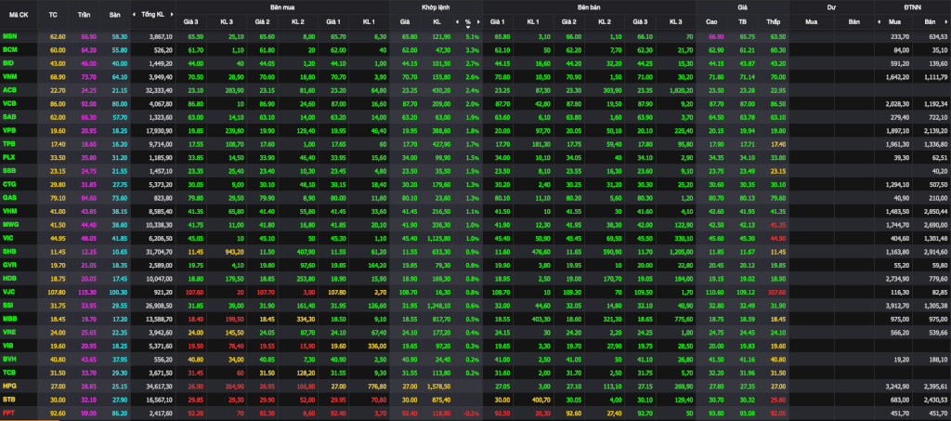951x421 pixels.
Task: Click left arrow beside ĐTNN Mua header
Action: pos(879,21)
